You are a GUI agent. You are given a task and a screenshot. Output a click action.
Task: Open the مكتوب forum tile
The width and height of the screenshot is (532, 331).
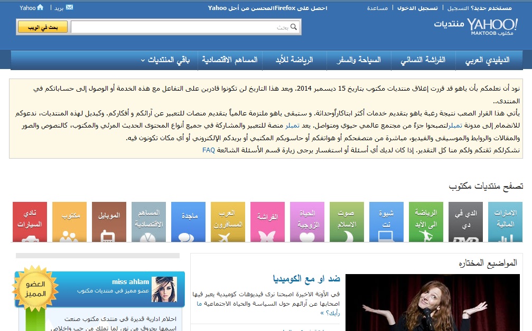[x=70, y=222]
